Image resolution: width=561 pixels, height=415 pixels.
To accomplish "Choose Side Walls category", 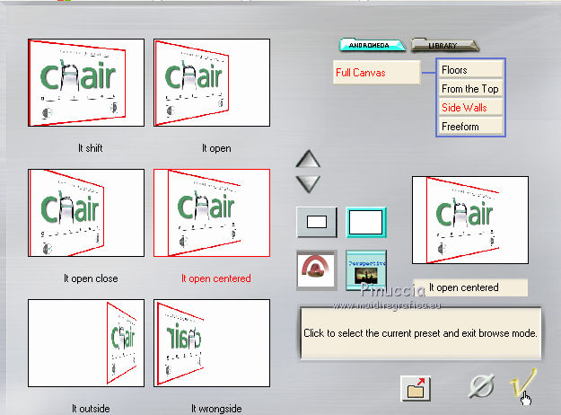I will [x=470, y=108].
